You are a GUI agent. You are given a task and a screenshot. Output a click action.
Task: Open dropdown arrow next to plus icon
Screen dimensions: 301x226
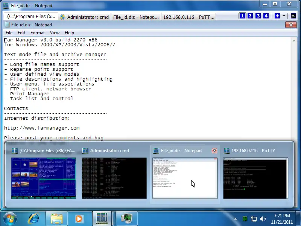click(x=284, y=16)
